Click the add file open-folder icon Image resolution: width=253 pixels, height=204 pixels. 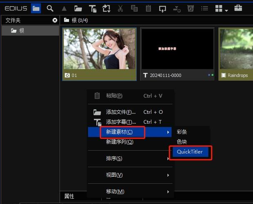point(78,8)
